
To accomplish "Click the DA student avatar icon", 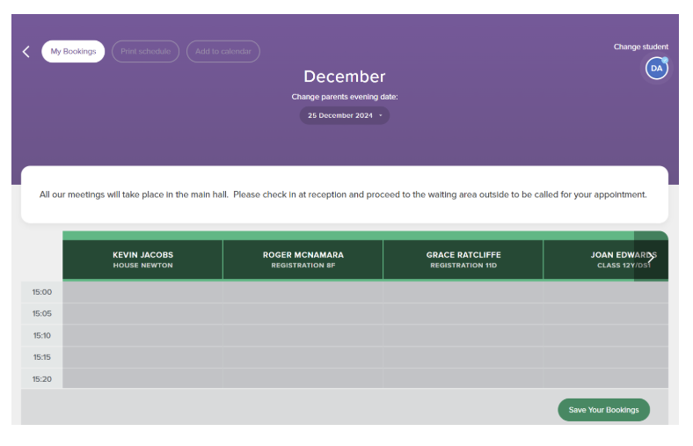I will [x=656, y=68].
